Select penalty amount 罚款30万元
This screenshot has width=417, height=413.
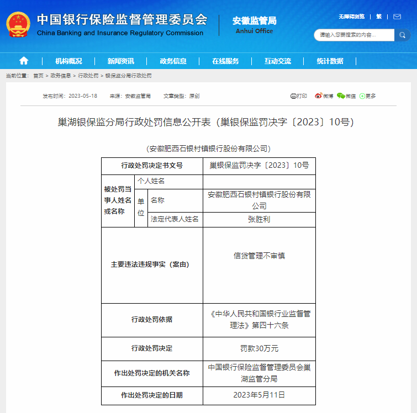coord(259,348)
